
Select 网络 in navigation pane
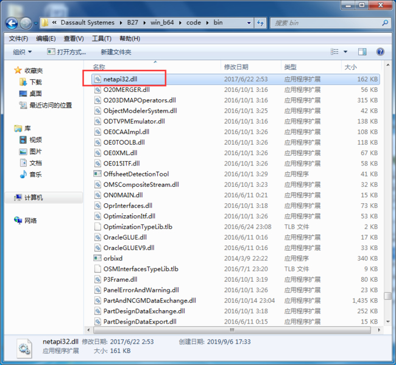pos(26,220)
